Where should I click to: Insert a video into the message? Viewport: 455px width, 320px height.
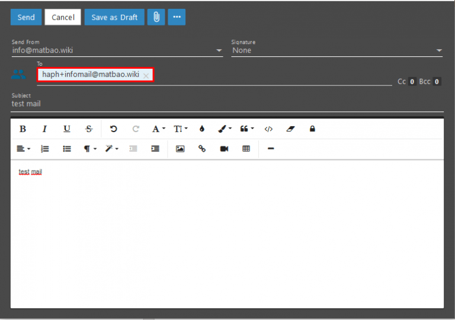pyautogui.click(x=224, y=149)
